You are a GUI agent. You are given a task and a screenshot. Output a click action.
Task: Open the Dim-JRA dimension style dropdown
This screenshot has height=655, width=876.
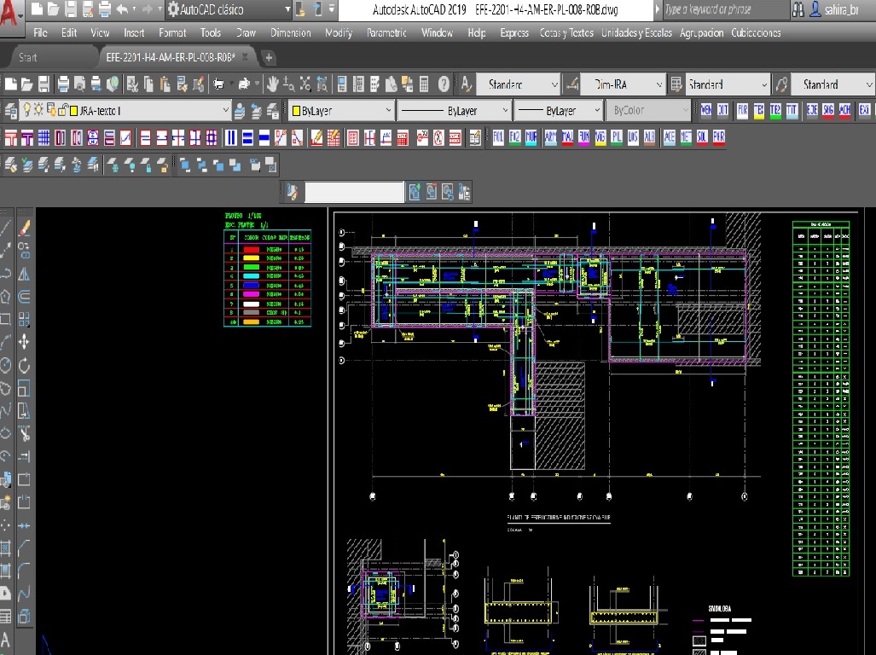658,84
